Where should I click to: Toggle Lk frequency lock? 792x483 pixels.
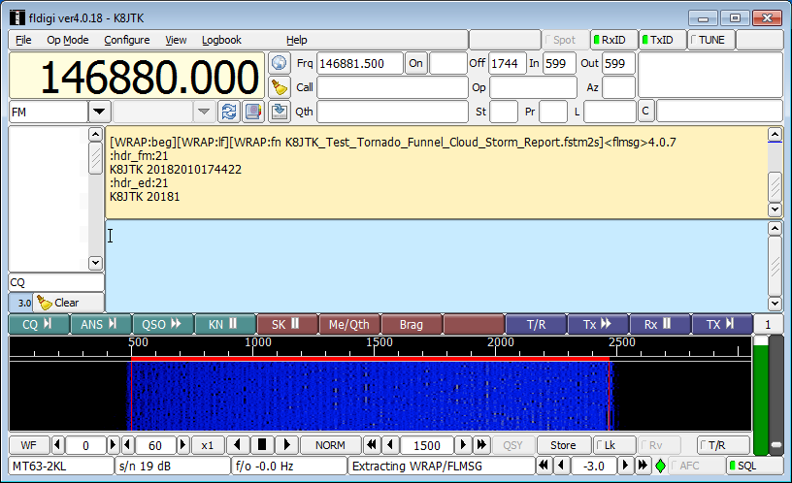613,445
